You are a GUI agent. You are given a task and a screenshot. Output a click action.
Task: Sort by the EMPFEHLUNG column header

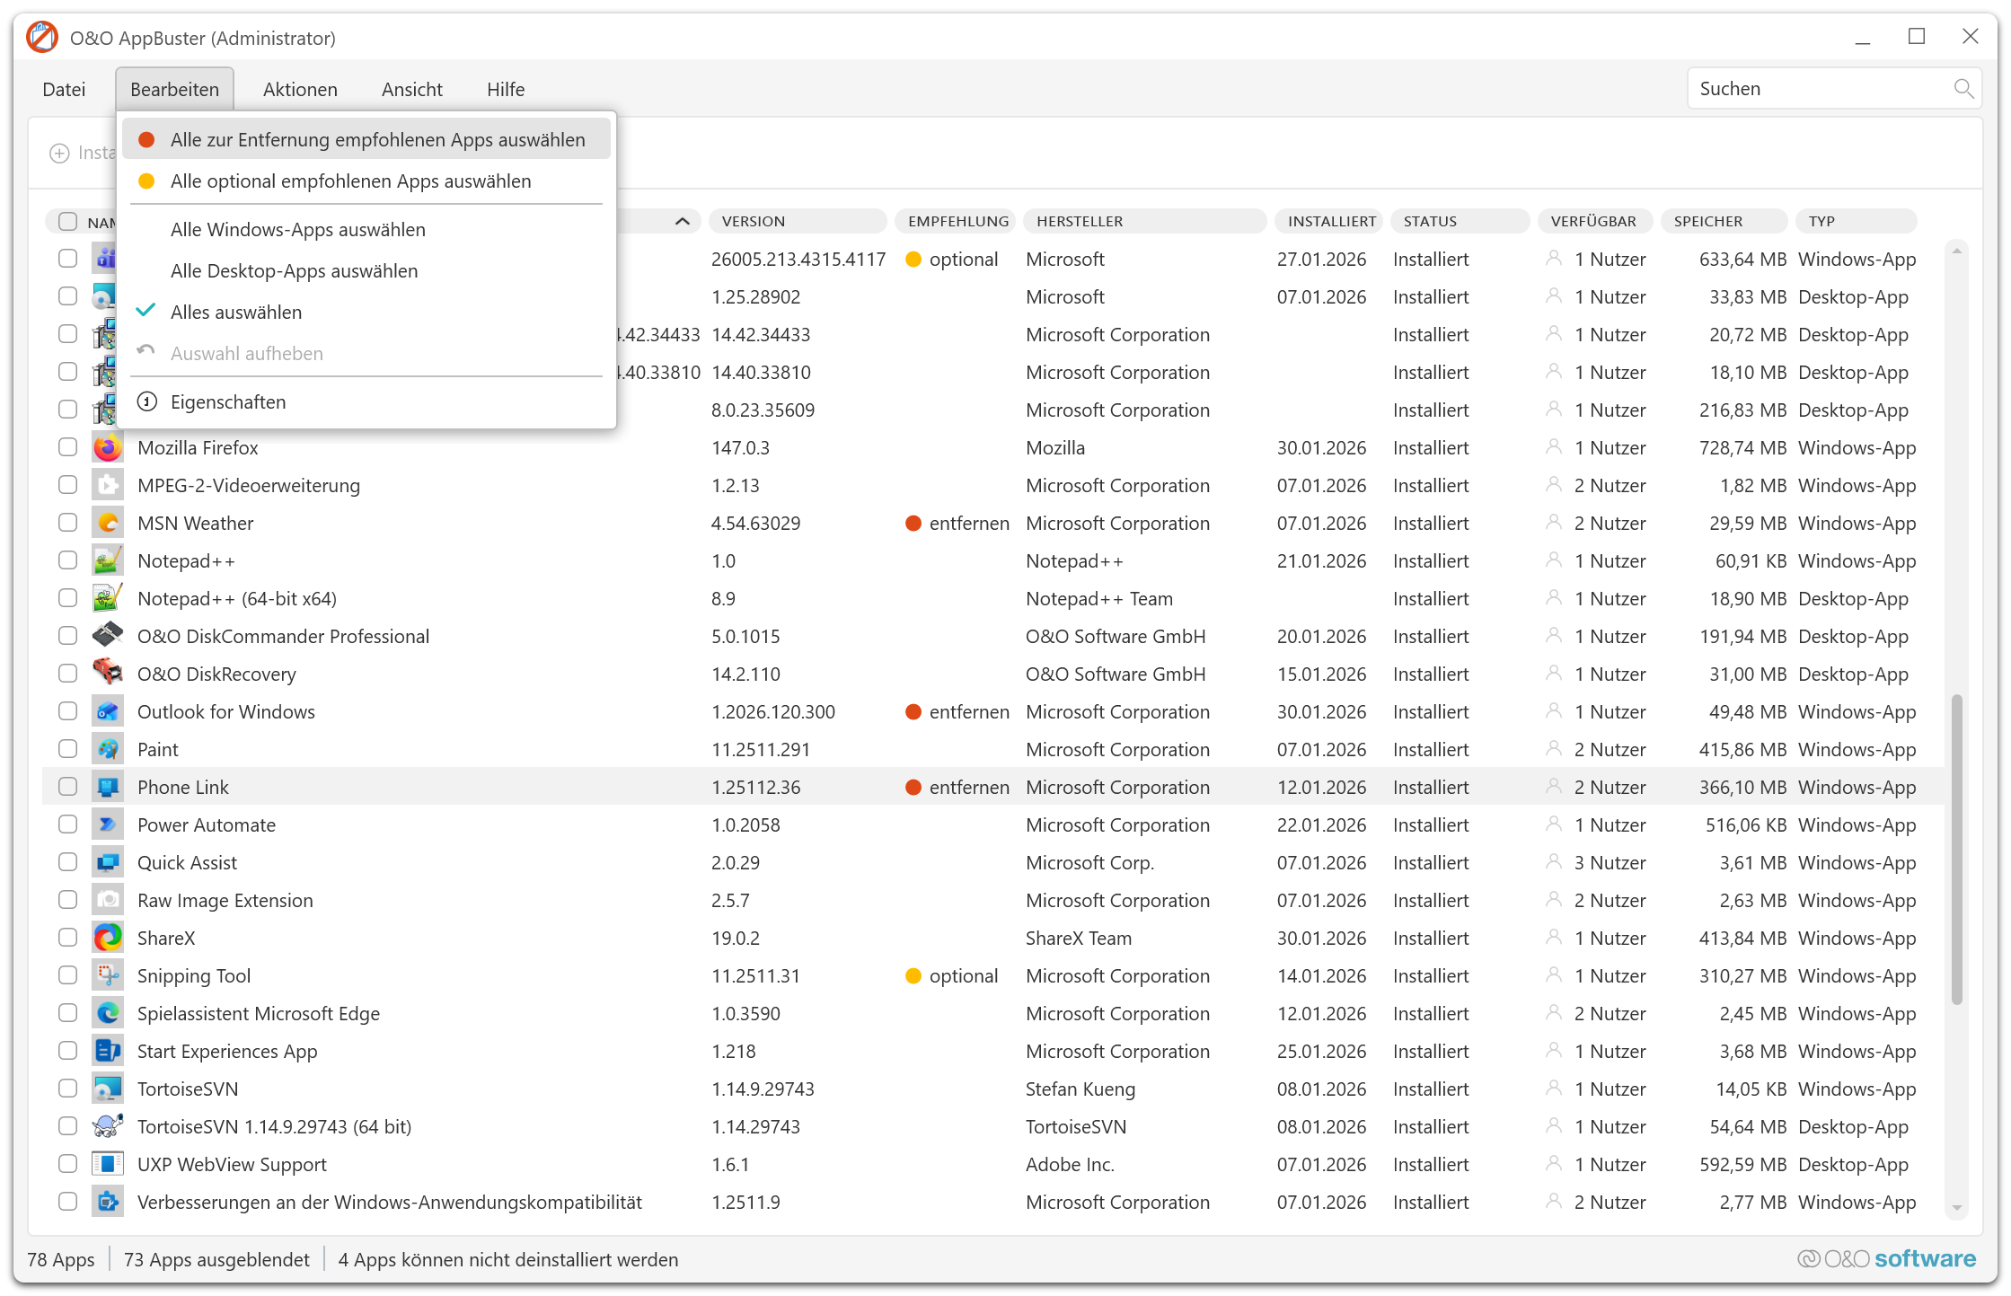pos(957,221)
